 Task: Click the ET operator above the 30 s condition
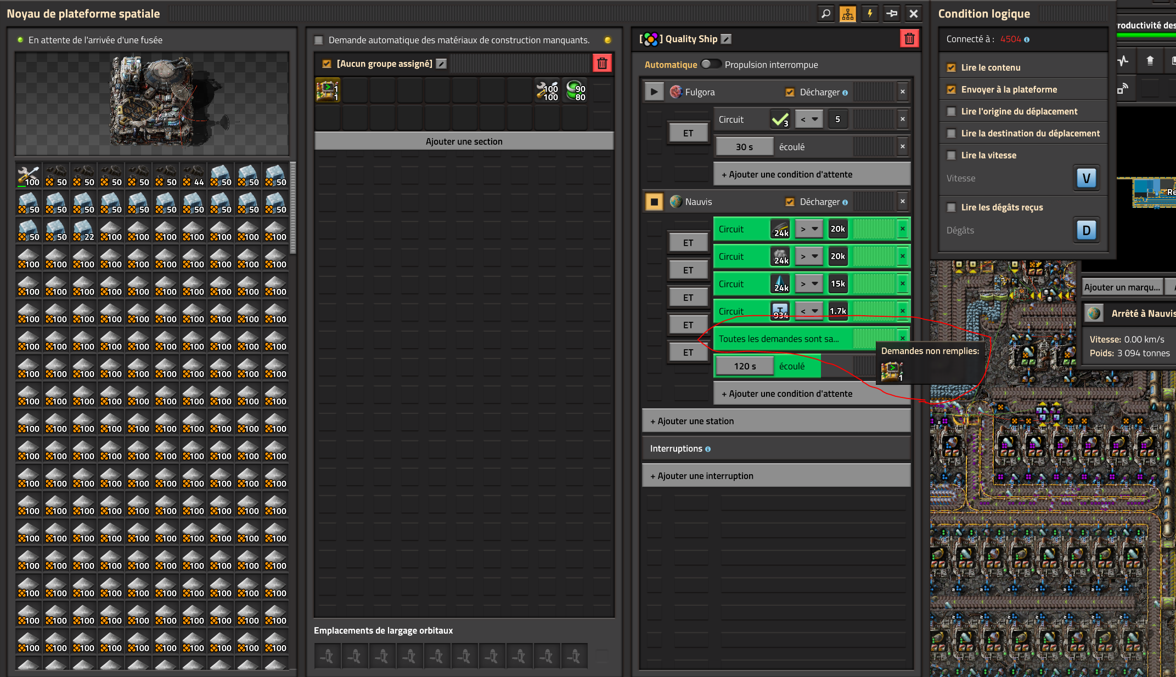coord(688,133)
